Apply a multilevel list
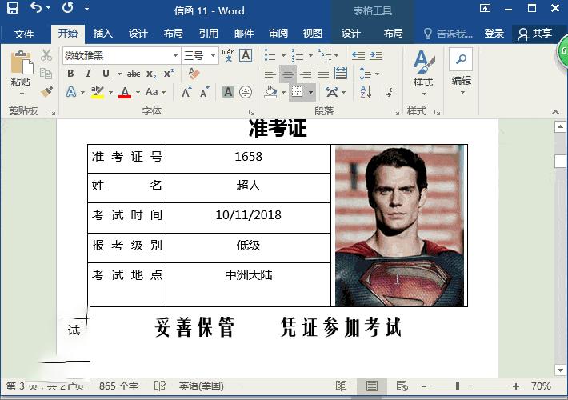Image resolution: width=568 pixels, height=400 pixels. (x=325, y=55)
